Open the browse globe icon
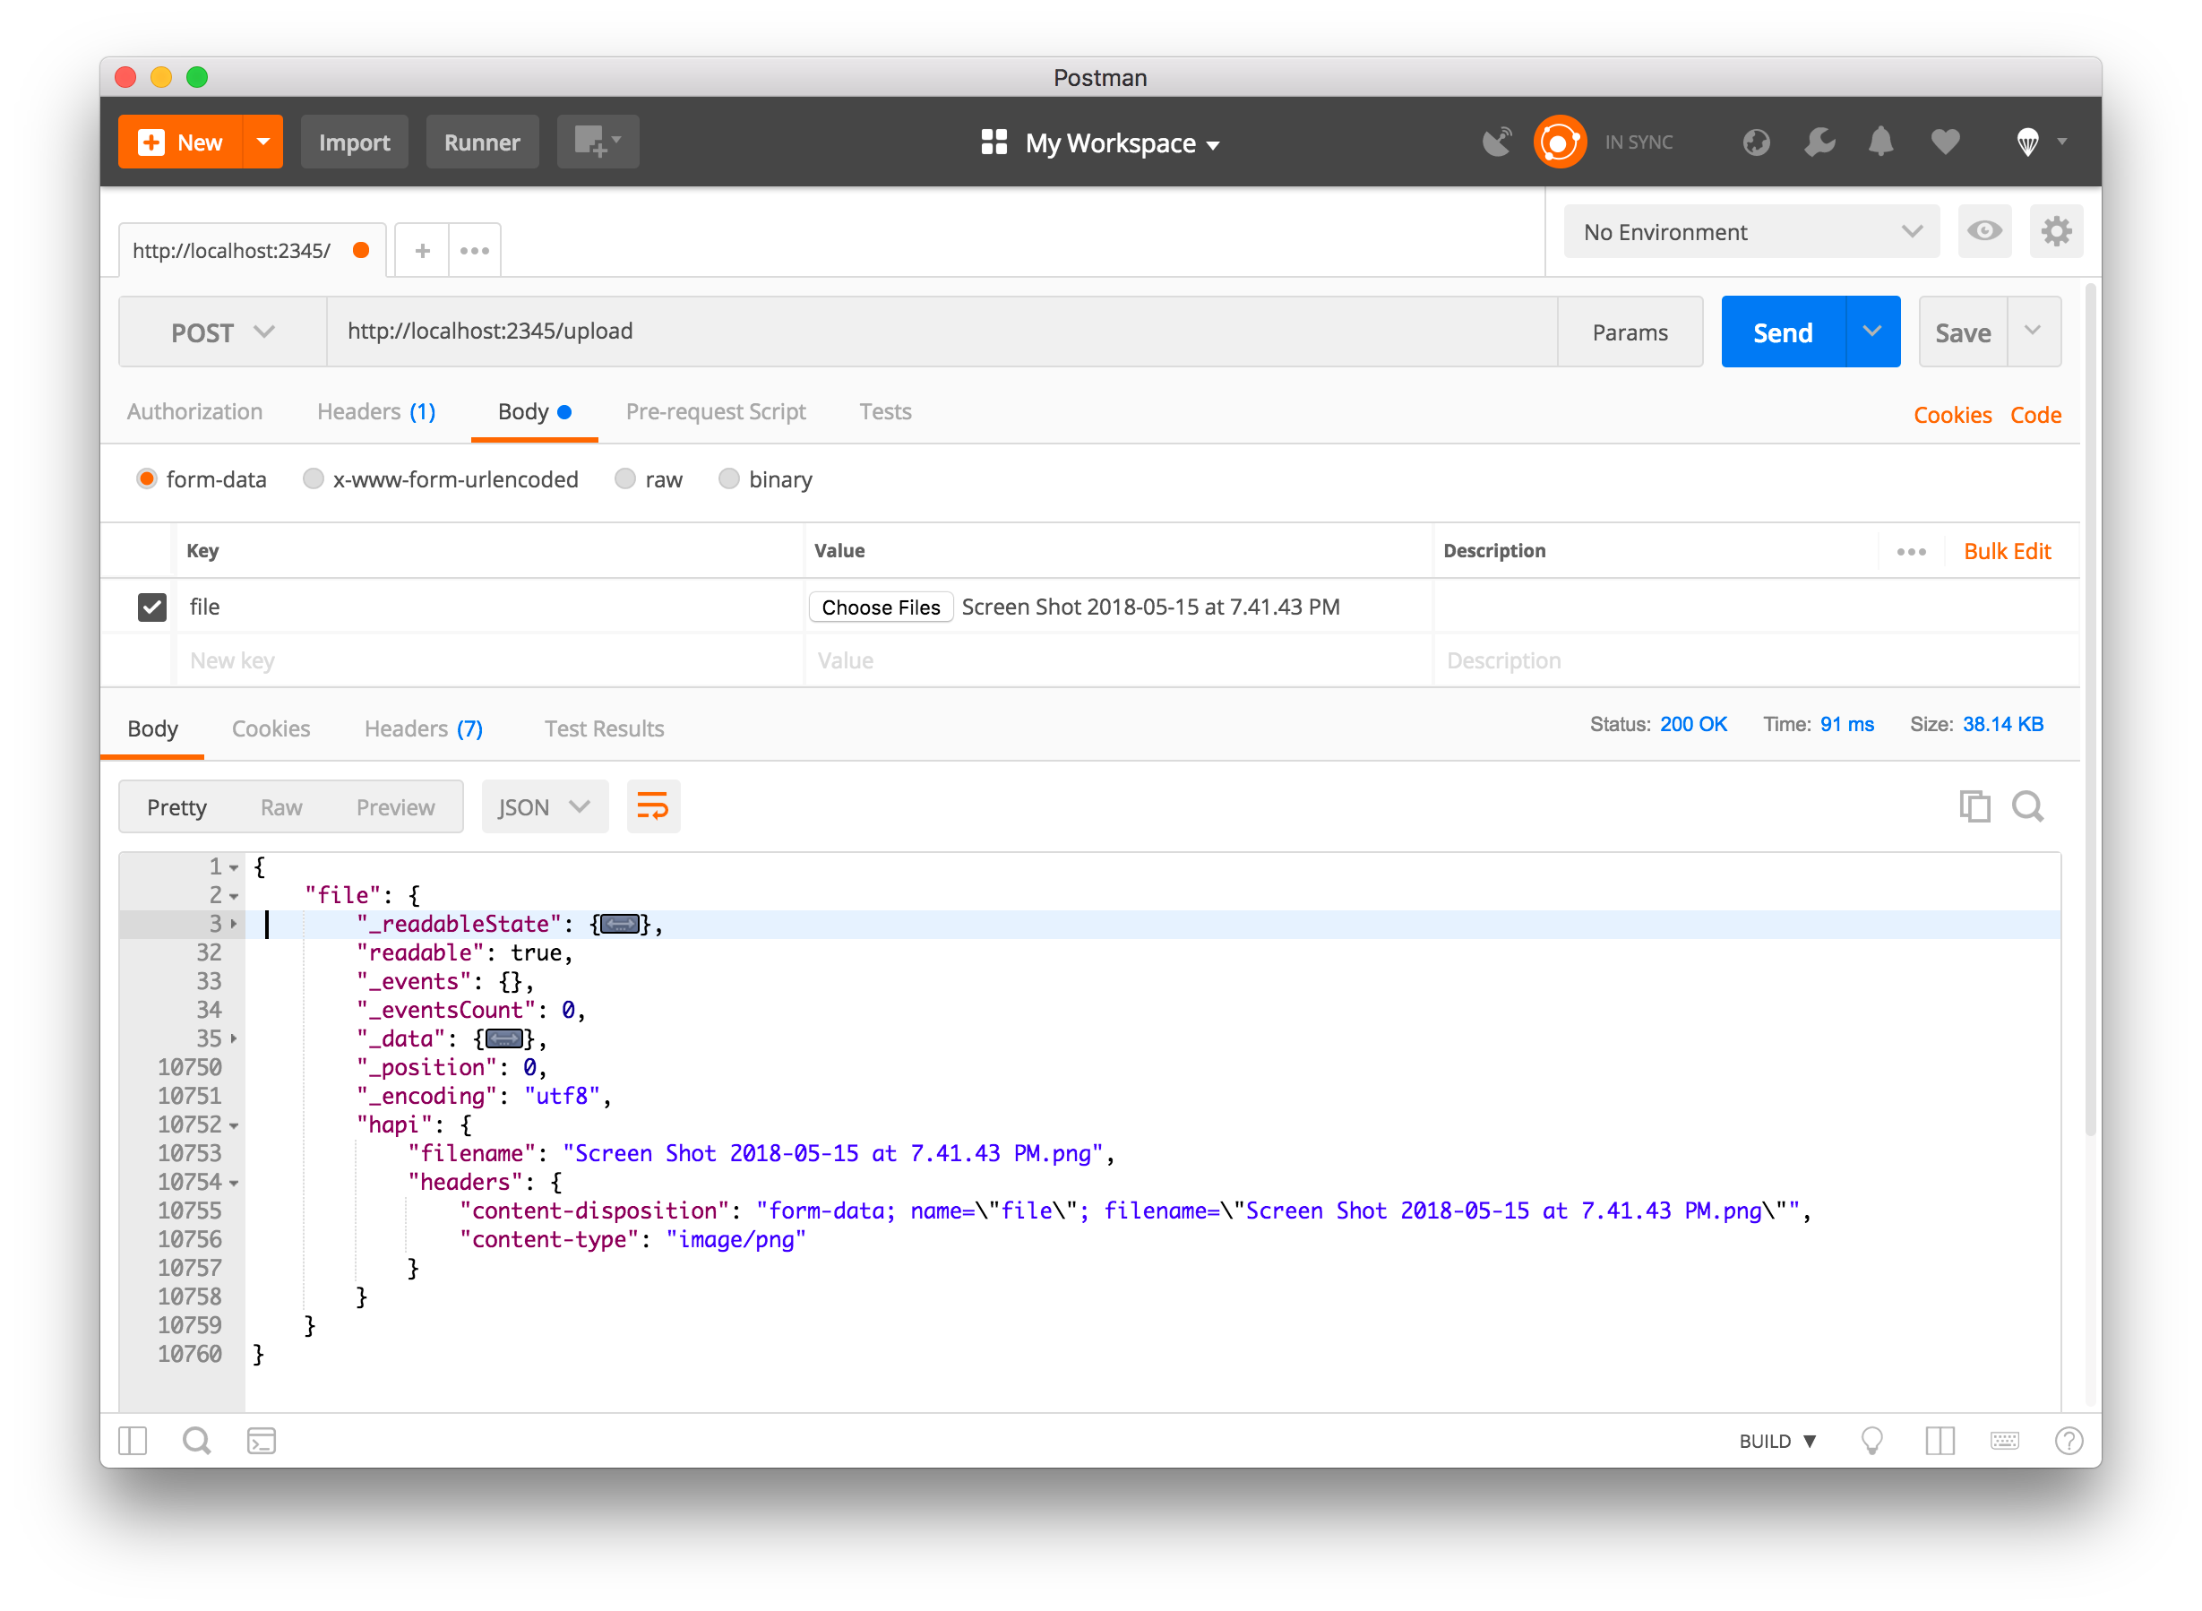 (x=1756, y=142)
